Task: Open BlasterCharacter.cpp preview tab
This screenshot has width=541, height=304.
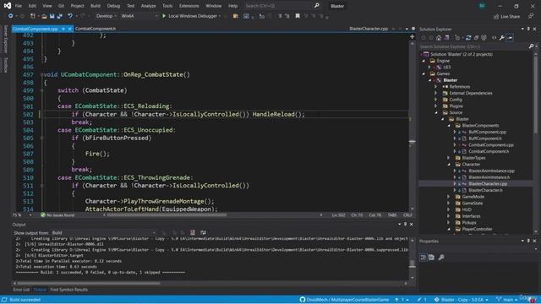Action: tap(369, 29)
